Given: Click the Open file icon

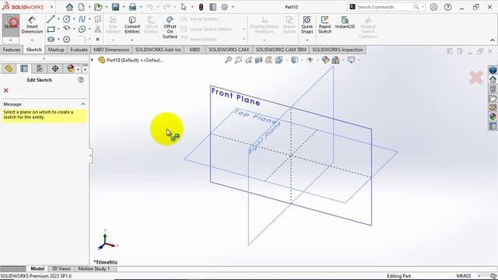Looking at the screenshot, I should coord(98,7).
